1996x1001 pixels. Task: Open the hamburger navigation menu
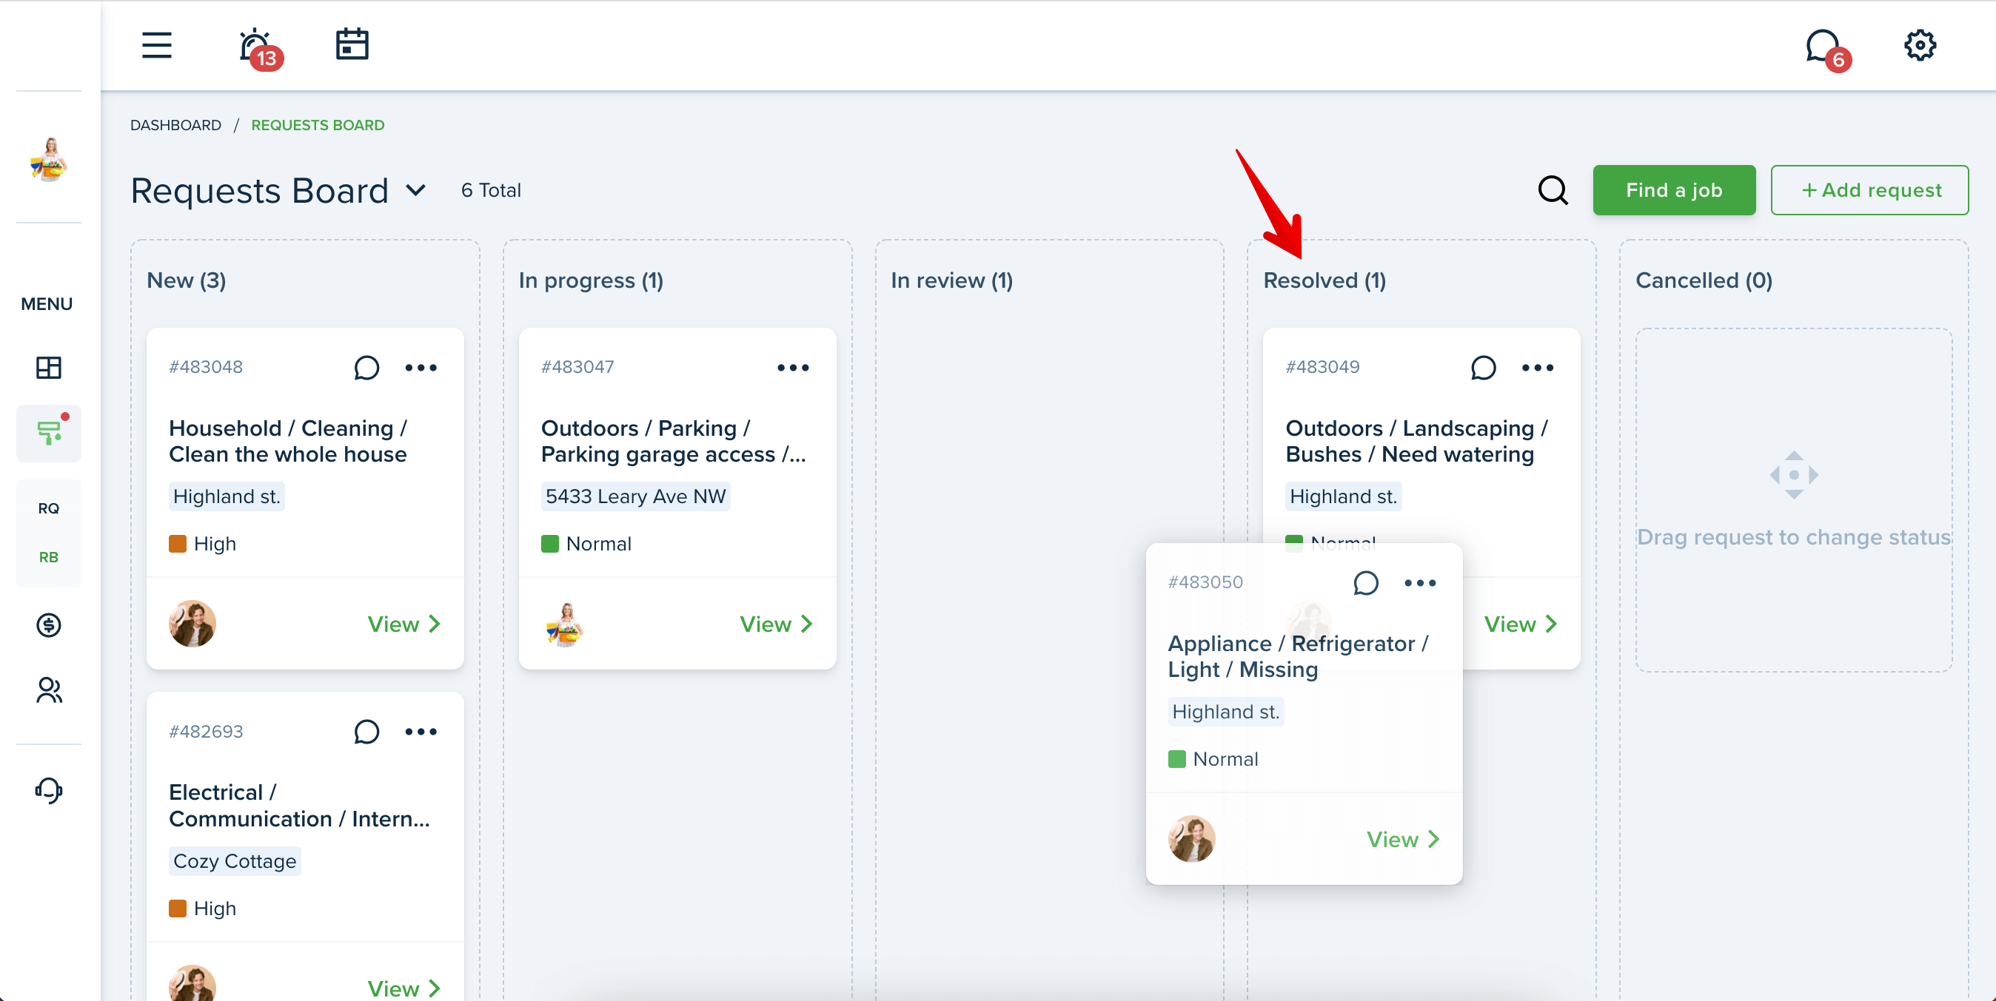pyautogui.click(x=156, y=45)
